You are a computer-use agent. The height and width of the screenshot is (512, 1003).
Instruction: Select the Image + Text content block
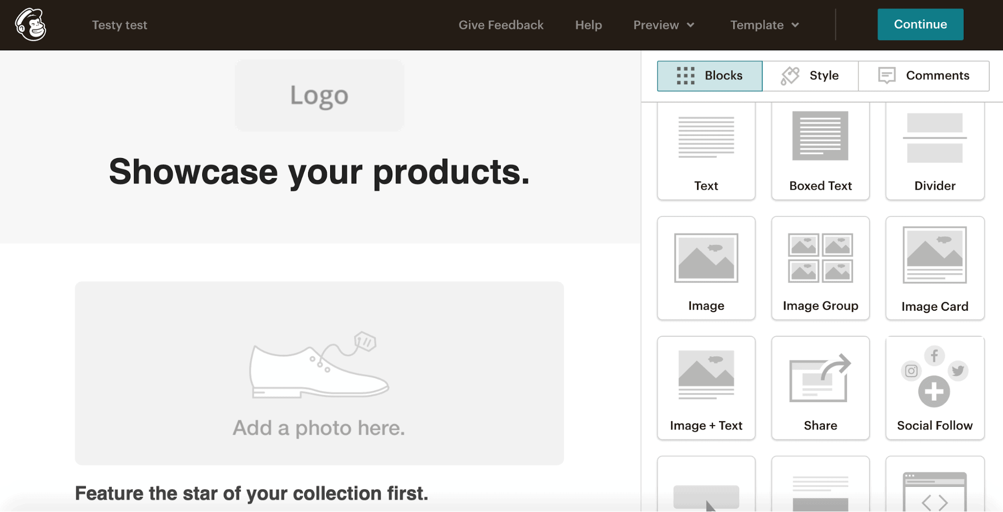point(706,388)
